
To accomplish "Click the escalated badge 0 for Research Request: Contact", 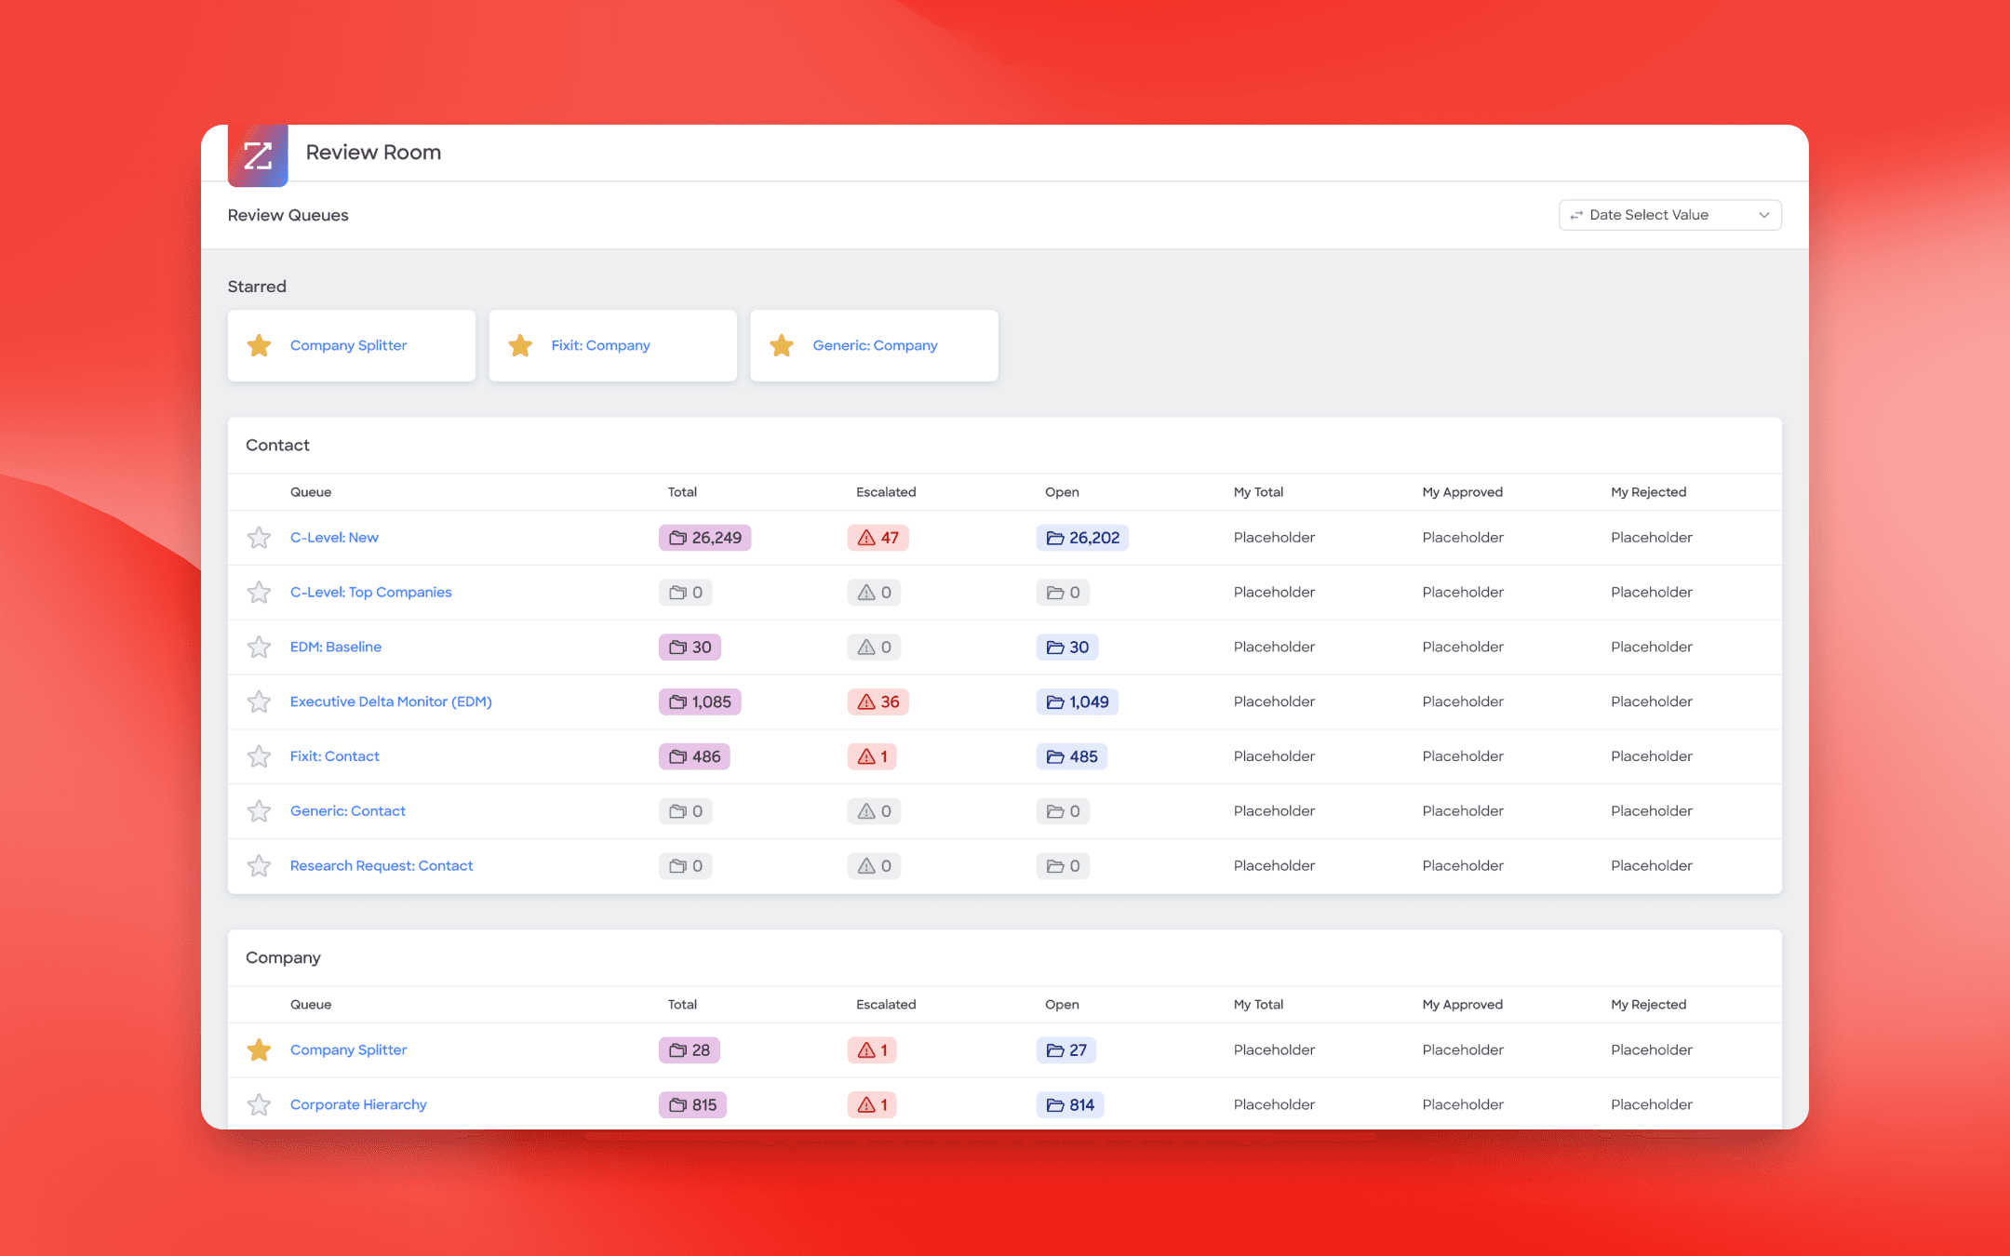I will click(x=874, y=866).
